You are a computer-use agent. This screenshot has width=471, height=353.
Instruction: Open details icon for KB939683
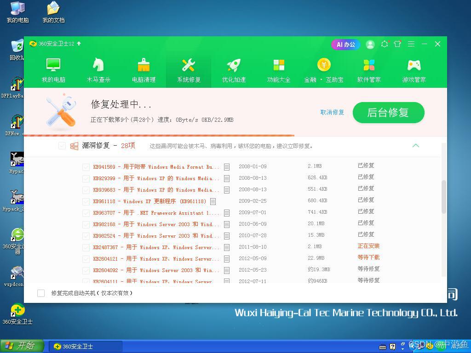[227, 190]
